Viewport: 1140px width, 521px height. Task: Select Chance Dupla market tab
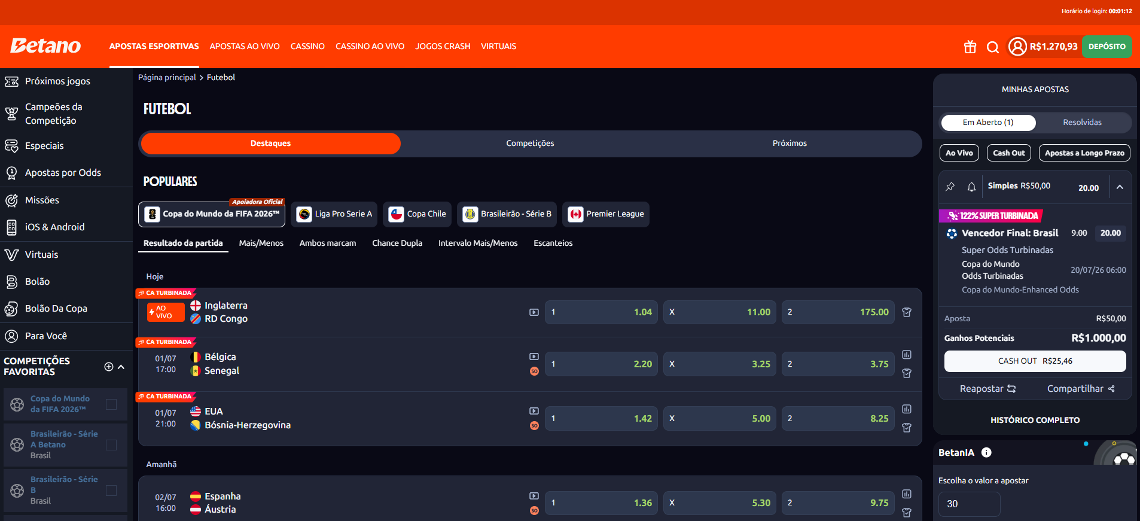397,243
